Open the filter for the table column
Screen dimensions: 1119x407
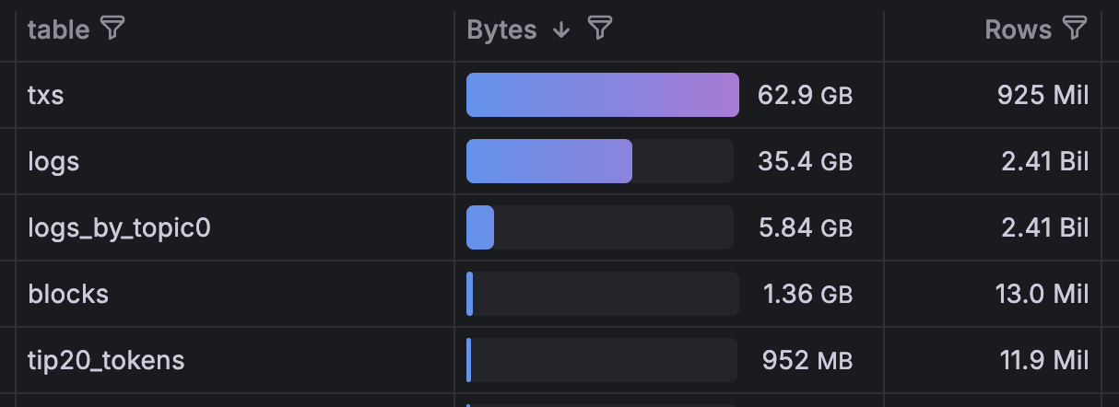[112, 29]
